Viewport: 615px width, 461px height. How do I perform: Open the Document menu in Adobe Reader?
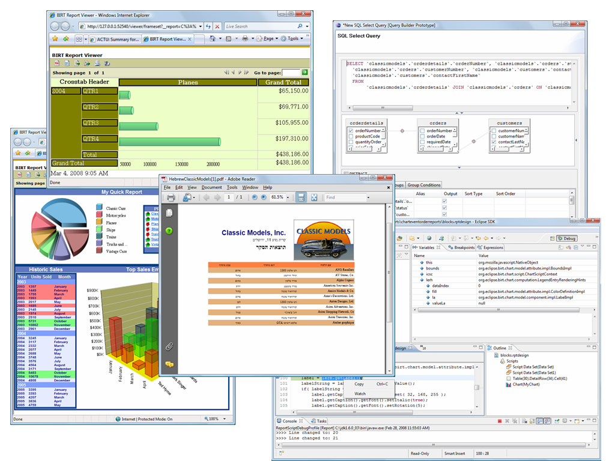click(211, 188)
